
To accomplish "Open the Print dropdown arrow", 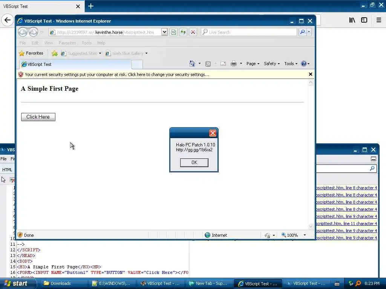I will click(241, 64).
